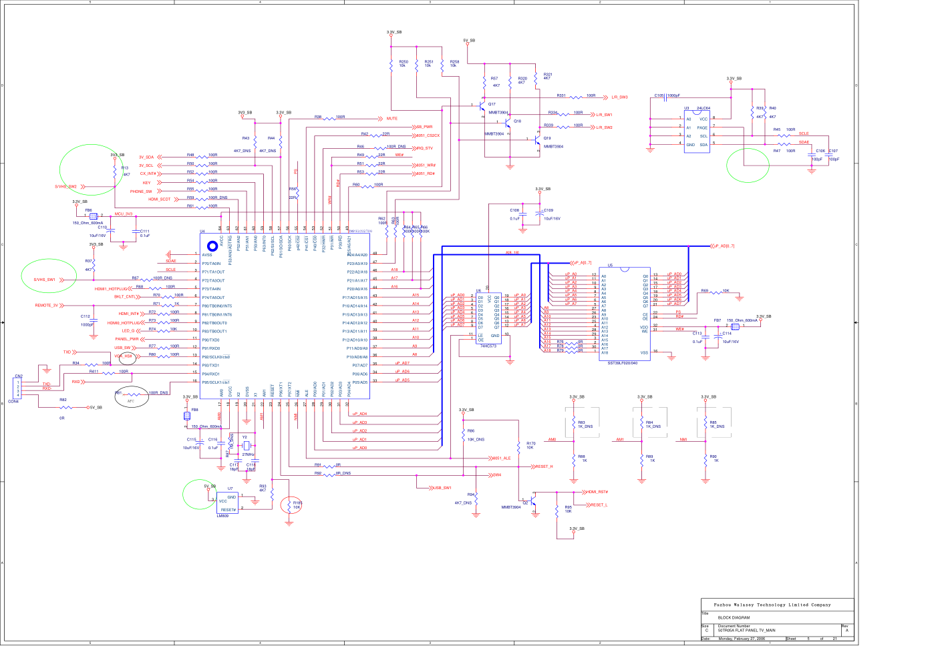Click the Y2 27MHz crystal symbol
The image size is (938, 662).
245,446
